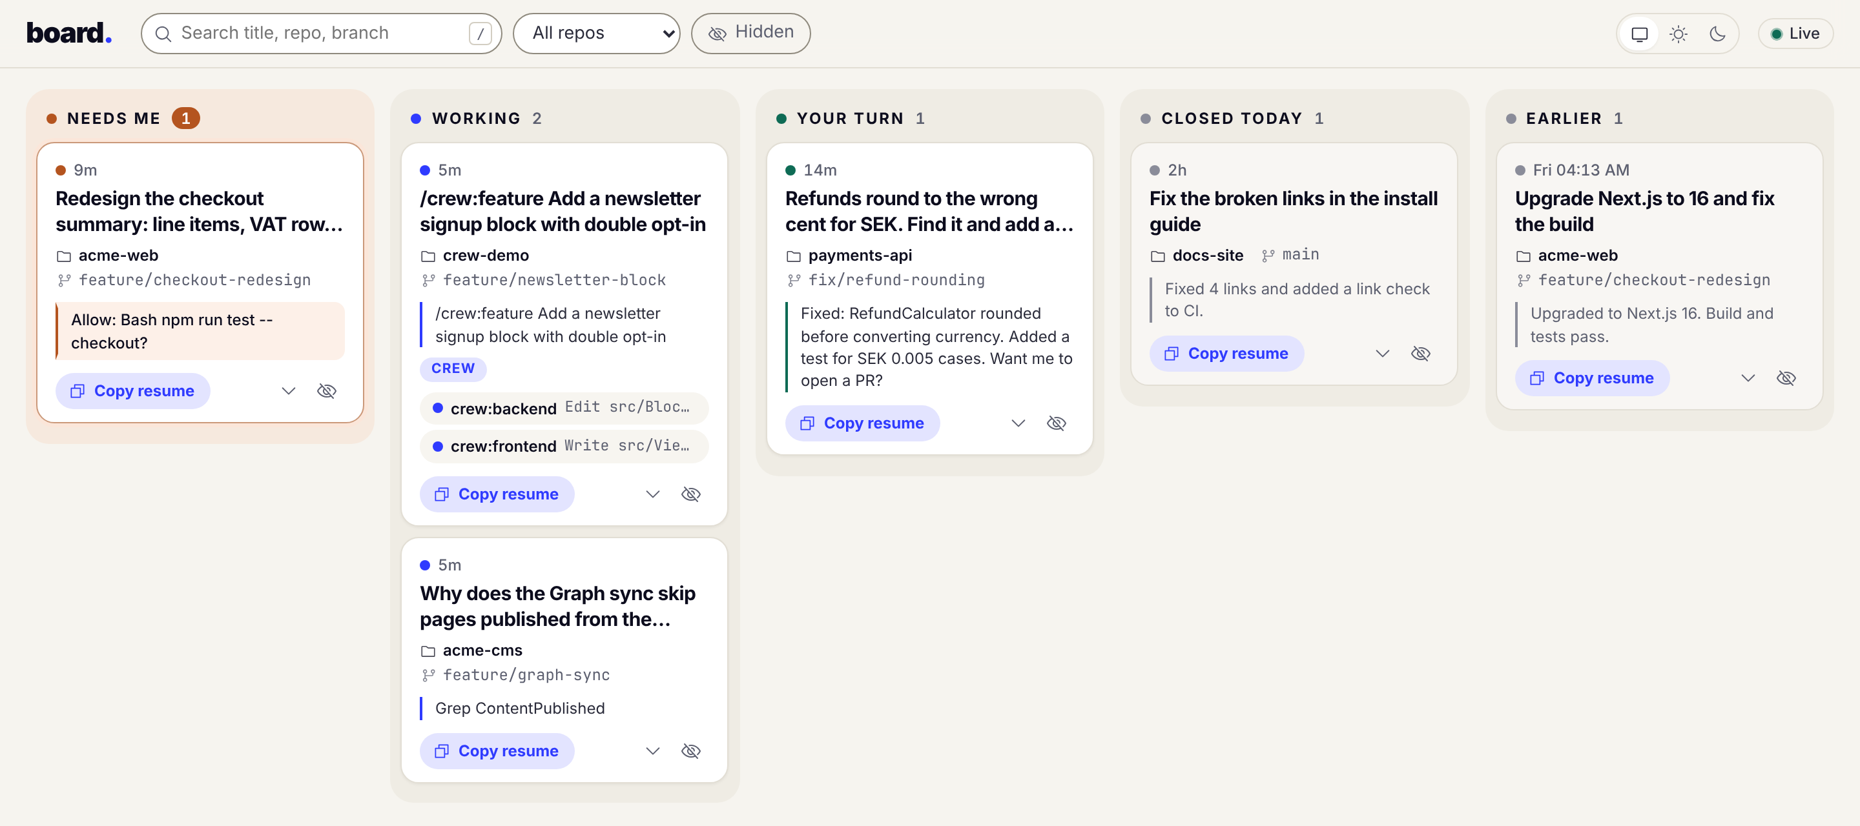This screenshot has height=826, width=1860.
Task: Copy resume for newsletter signup card
Action: [x=497, y=494]
